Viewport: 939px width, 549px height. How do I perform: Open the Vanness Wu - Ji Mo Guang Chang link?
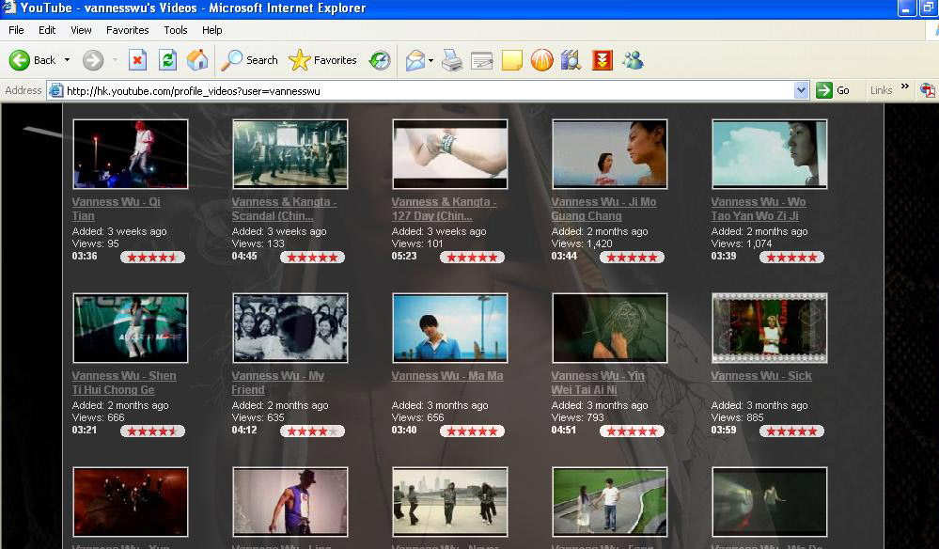pyautogui.click(x=603, y=209)
